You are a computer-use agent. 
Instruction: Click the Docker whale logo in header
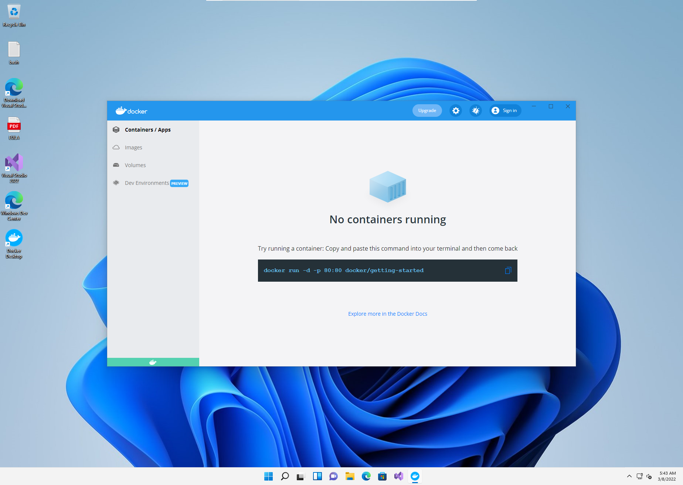[131, 111]
